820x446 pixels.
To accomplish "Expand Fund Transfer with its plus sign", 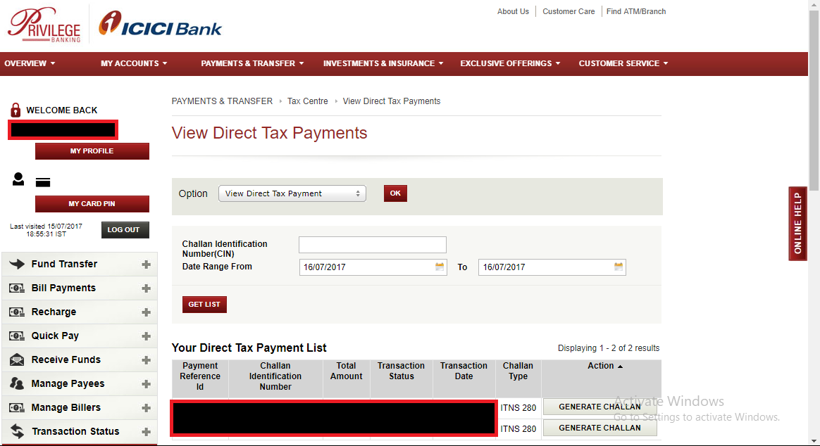I will tap(146, 265).
